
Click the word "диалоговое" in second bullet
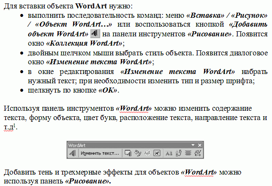click(249, 53)
